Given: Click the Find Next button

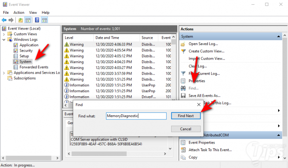Looking at the screenshot, I should click(x=186, y=116).
